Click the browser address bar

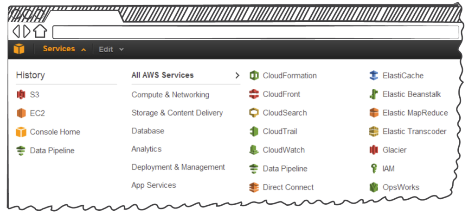click(x=255, y=32)
